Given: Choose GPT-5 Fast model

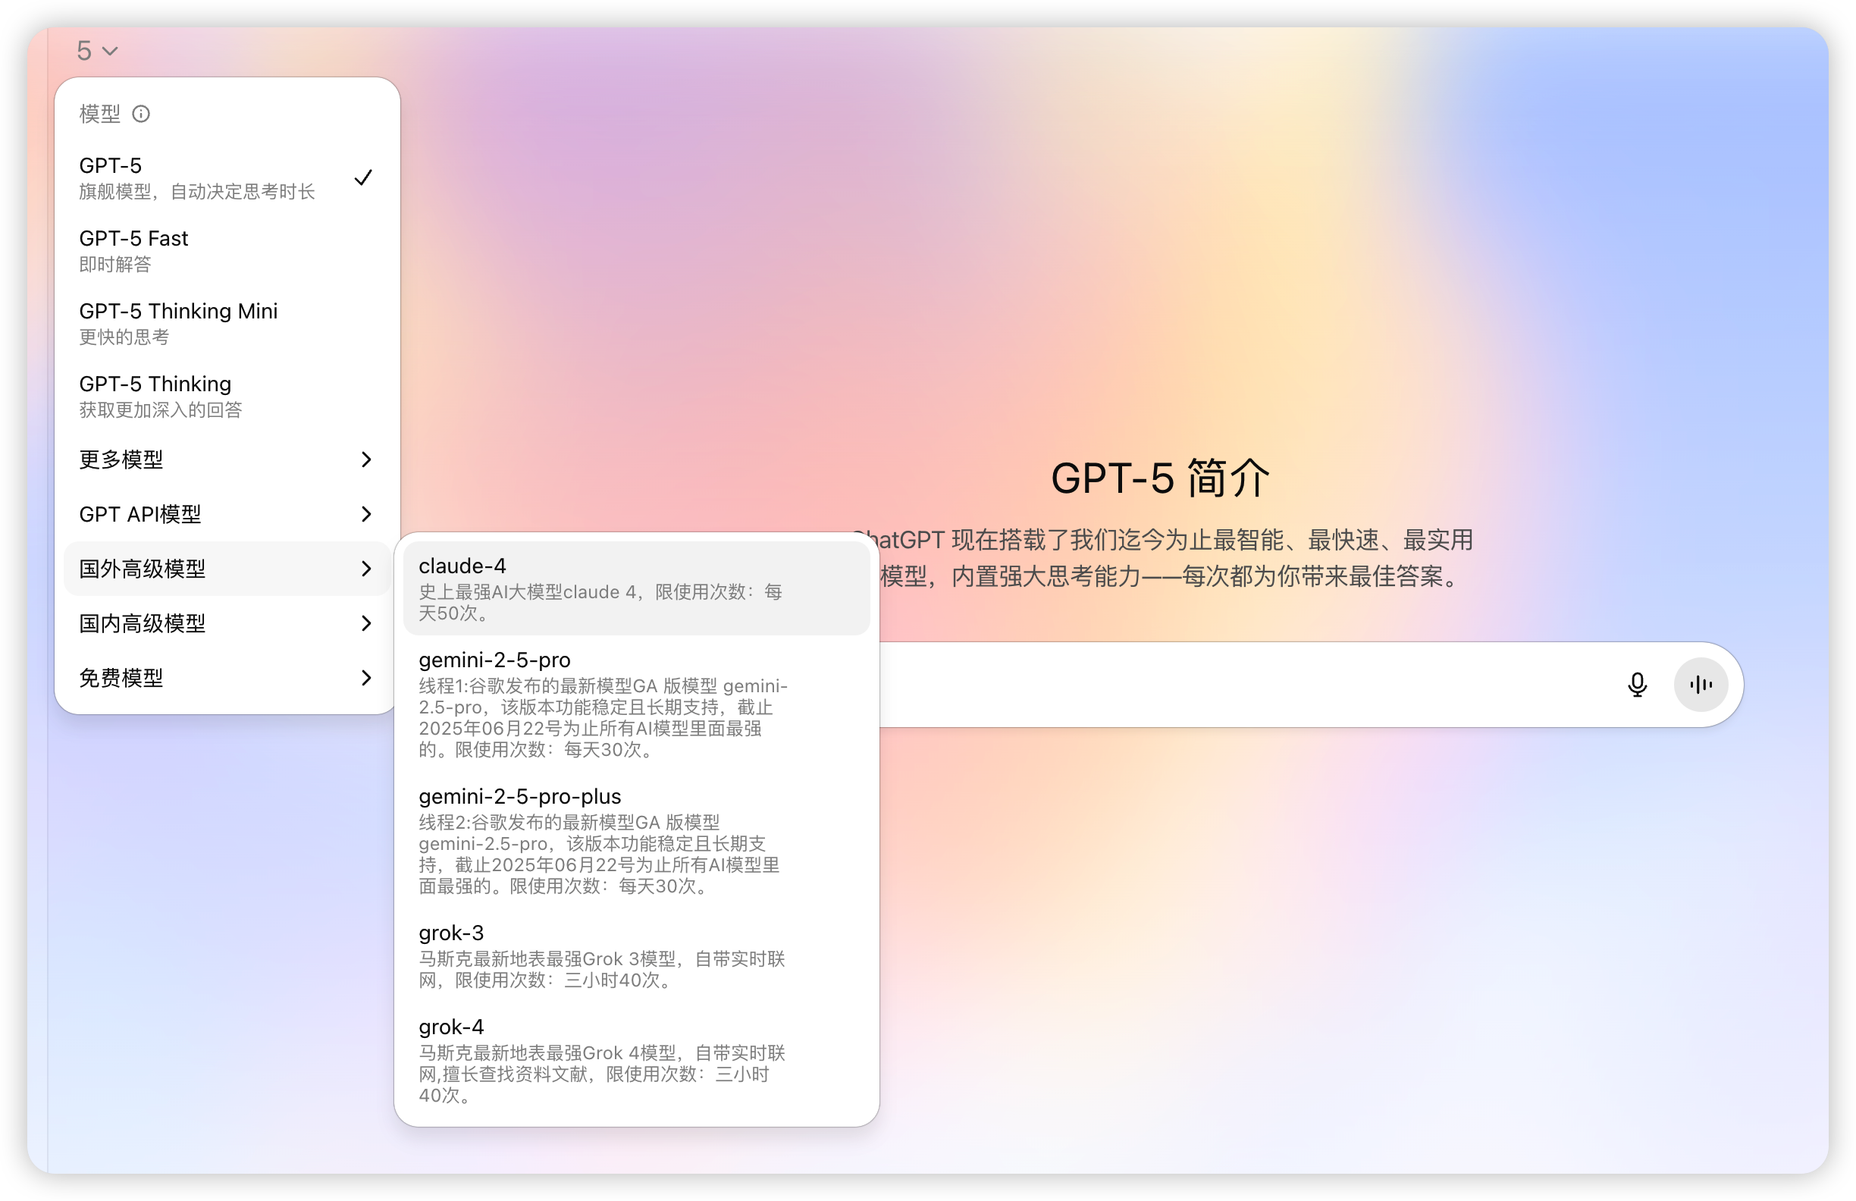Looking at the screenshot, I should click(227, 250).
